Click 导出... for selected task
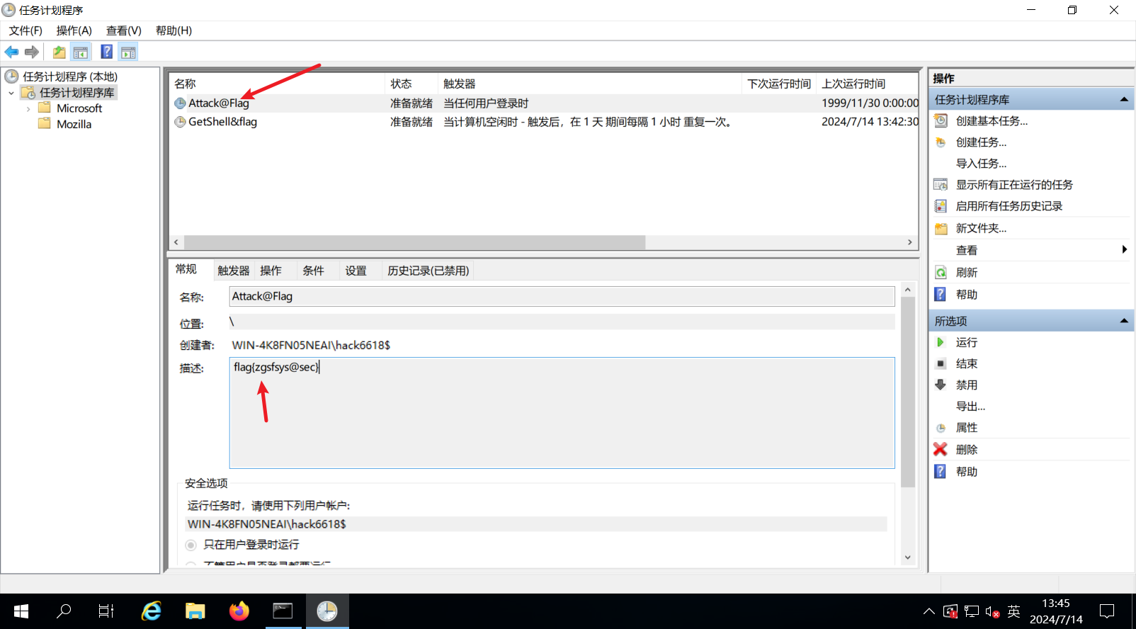This screenshot has width=1136, height=629. [x=970, y=407]
